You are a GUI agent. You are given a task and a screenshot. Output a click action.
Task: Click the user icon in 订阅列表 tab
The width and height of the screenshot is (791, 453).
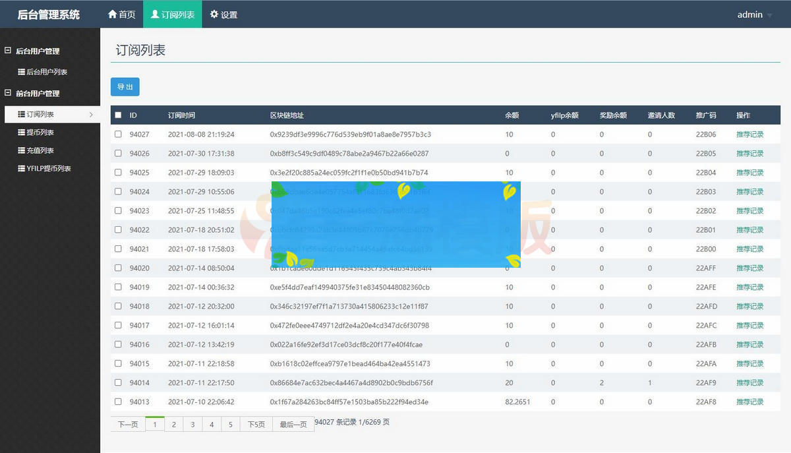click(x=155, y=15)
